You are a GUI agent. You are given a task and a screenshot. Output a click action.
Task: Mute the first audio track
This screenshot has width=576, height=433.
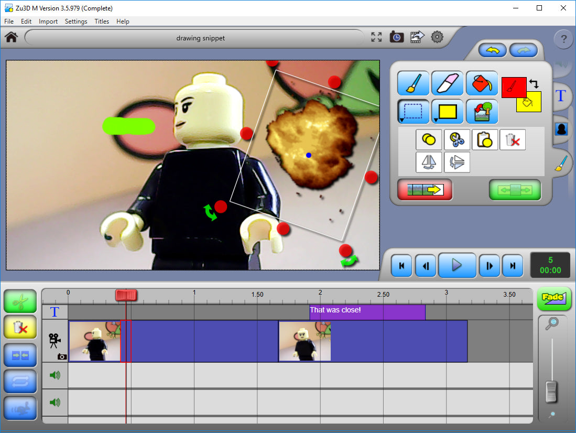(x=55, y=375)
